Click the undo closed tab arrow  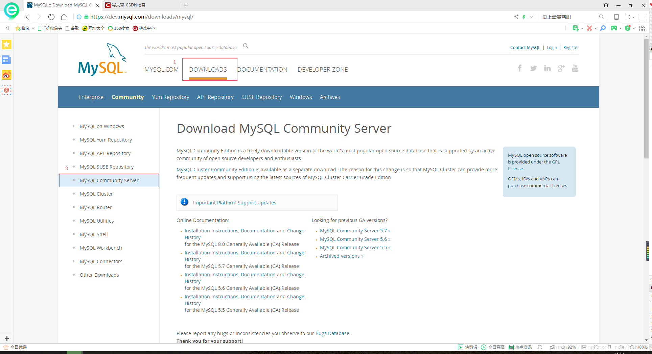(628, 17)
